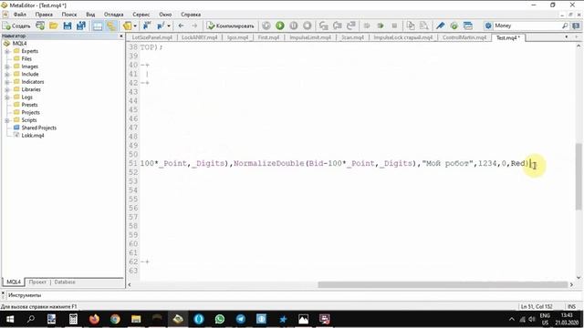Click the document search toolbar icon
This screenshot has width=584, height=328.
(x=423, y=26)
